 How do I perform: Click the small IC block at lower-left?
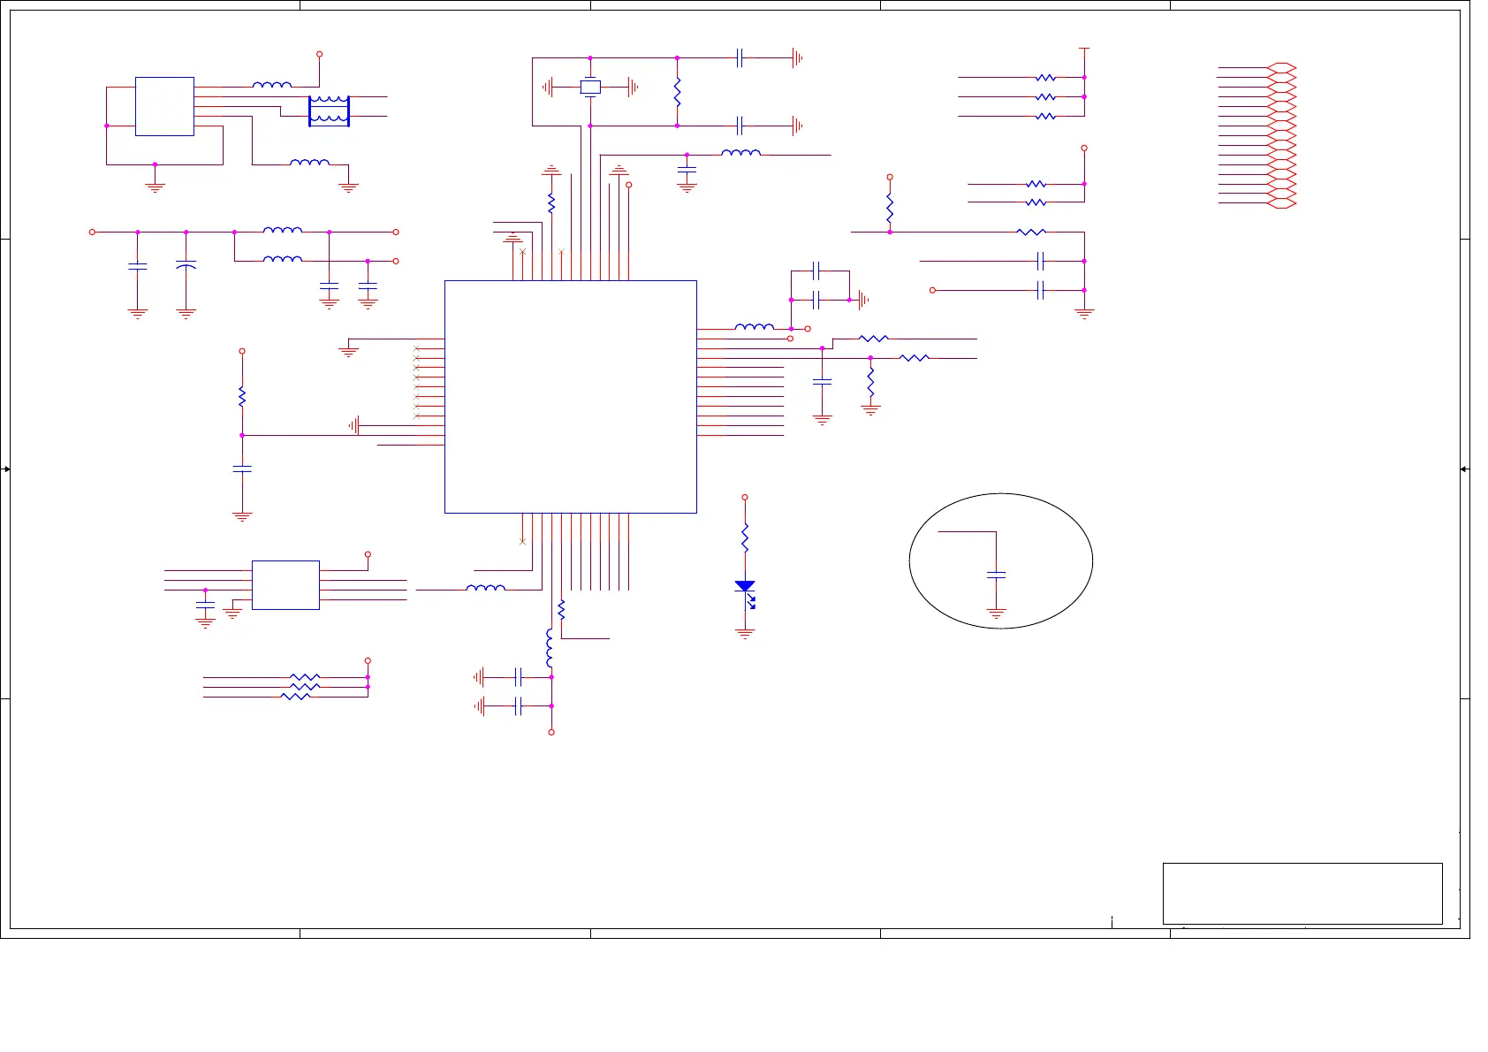tap(285, 584)
